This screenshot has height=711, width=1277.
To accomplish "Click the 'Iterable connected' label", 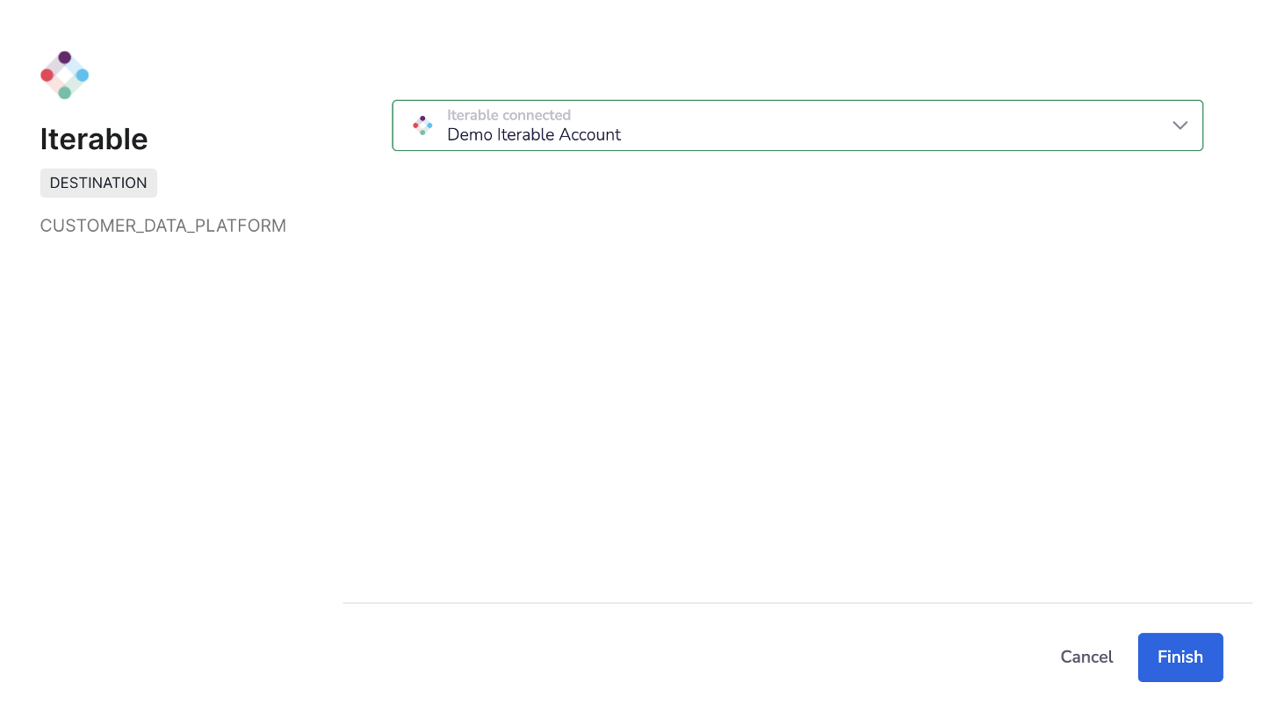I will 509,115.
